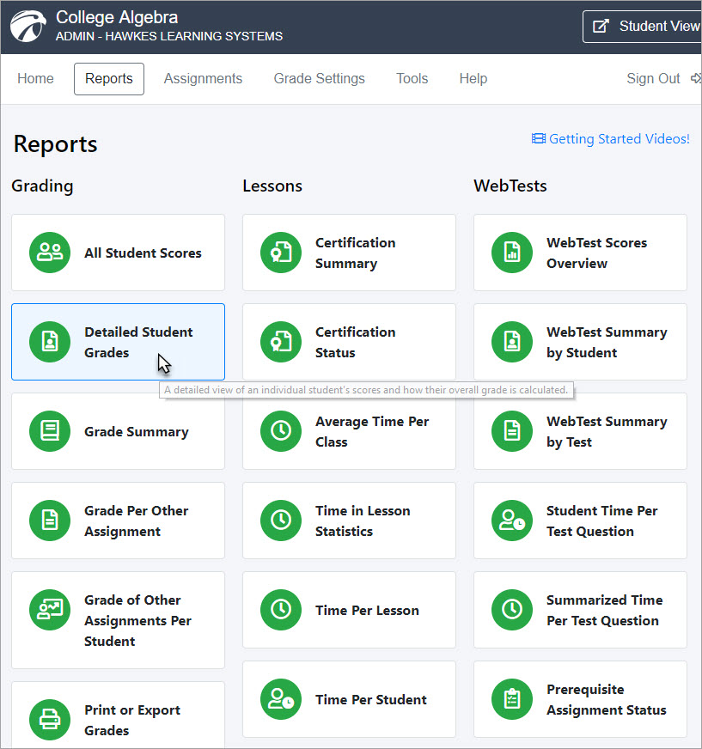Click the Time Per Student icon
This screenshot has height=749, width=702.
(281, 700)
